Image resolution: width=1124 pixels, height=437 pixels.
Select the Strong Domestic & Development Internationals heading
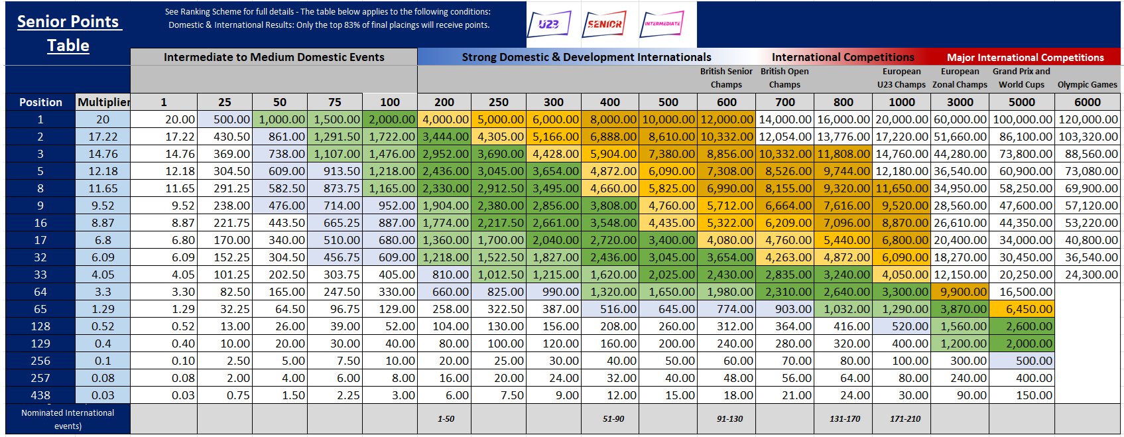click(x=586, y=57)
